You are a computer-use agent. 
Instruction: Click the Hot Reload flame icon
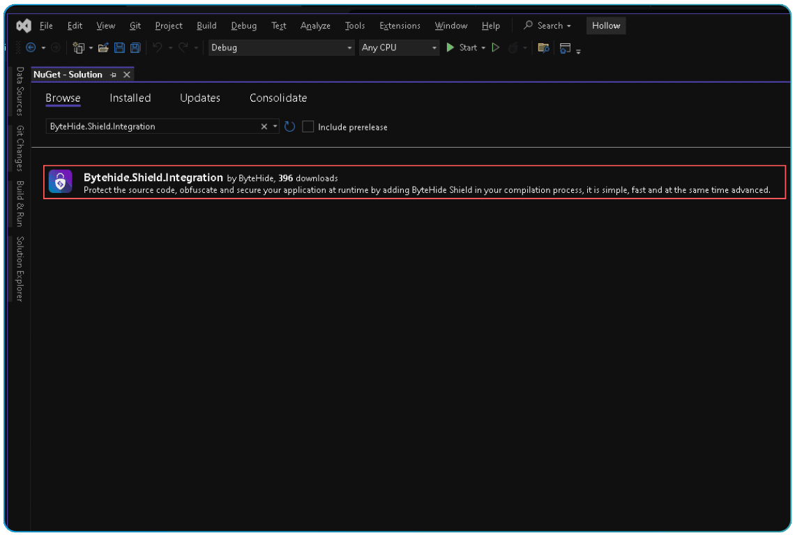point(513,47)
